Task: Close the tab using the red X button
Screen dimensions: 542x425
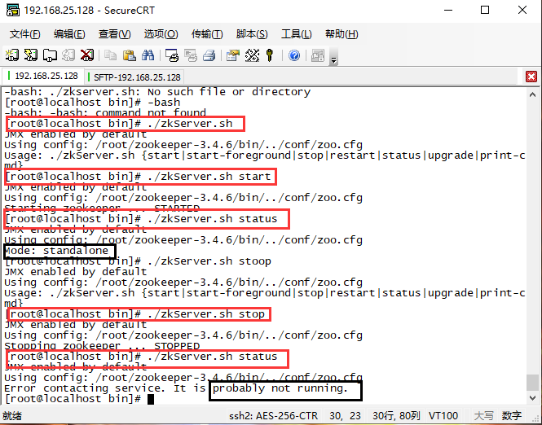Action: pyautogui.click(x=531, y=77)
